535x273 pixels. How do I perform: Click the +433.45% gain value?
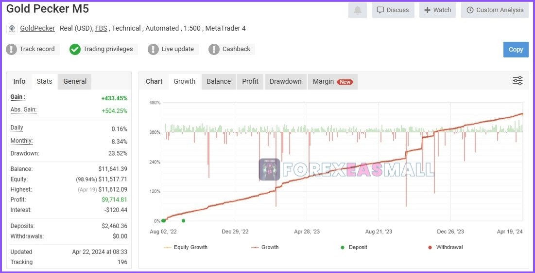(x=114, y=98)
